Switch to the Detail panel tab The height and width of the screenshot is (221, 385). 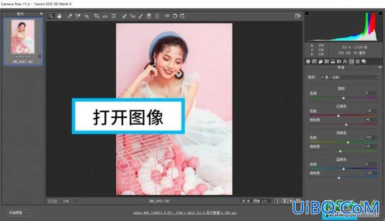321,61
